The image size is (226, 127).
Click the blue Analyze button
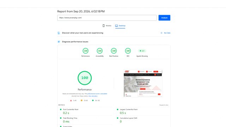[x=164, y=18]
